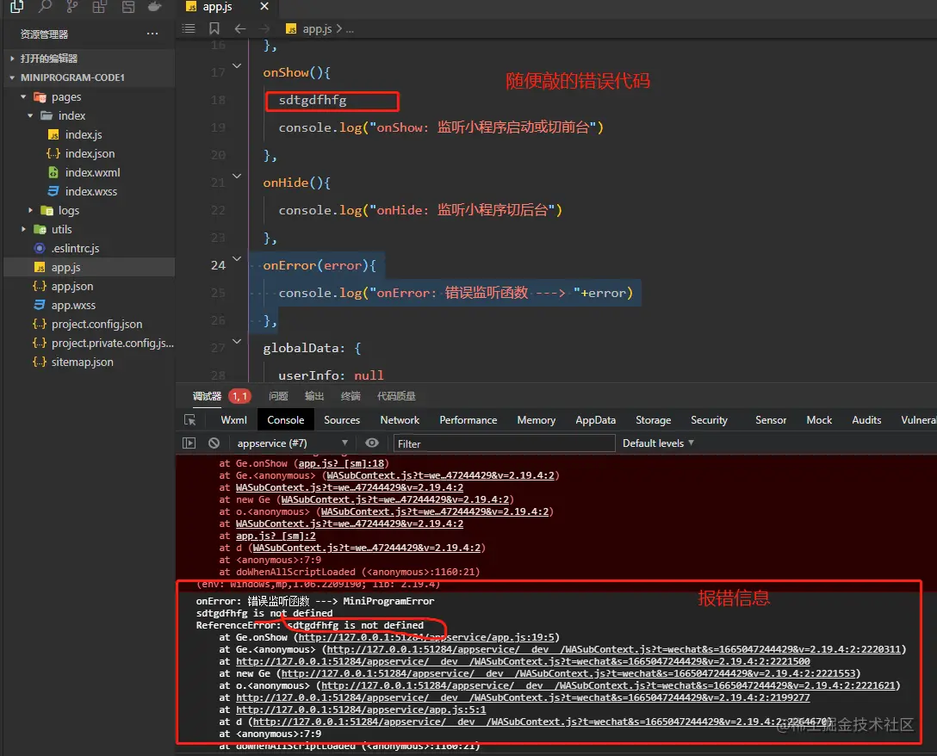Toggle the bookmark icon in editor toolbar
The height and width of the screenshot is (756, 937).
click(x=214, y=28)
